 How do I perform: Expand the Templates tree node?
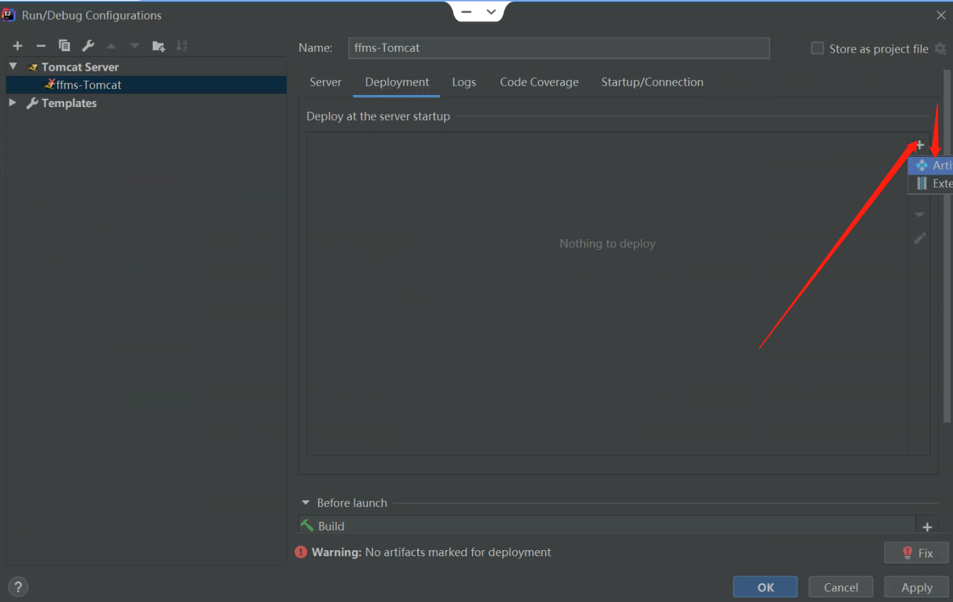tap(13, 102)
